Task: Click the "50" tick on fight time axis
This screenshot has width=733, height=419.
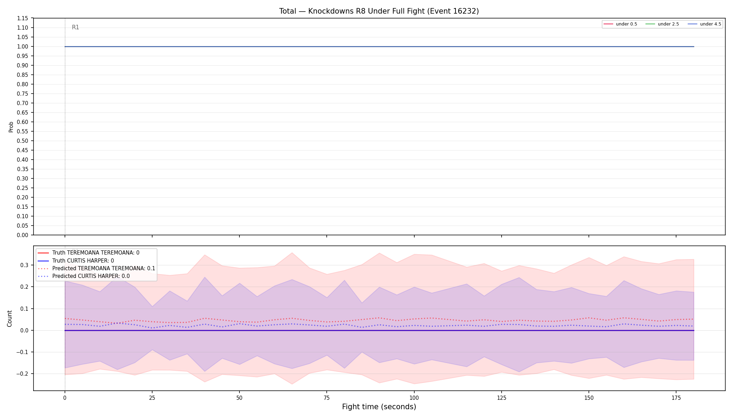Action: [239, 397]
